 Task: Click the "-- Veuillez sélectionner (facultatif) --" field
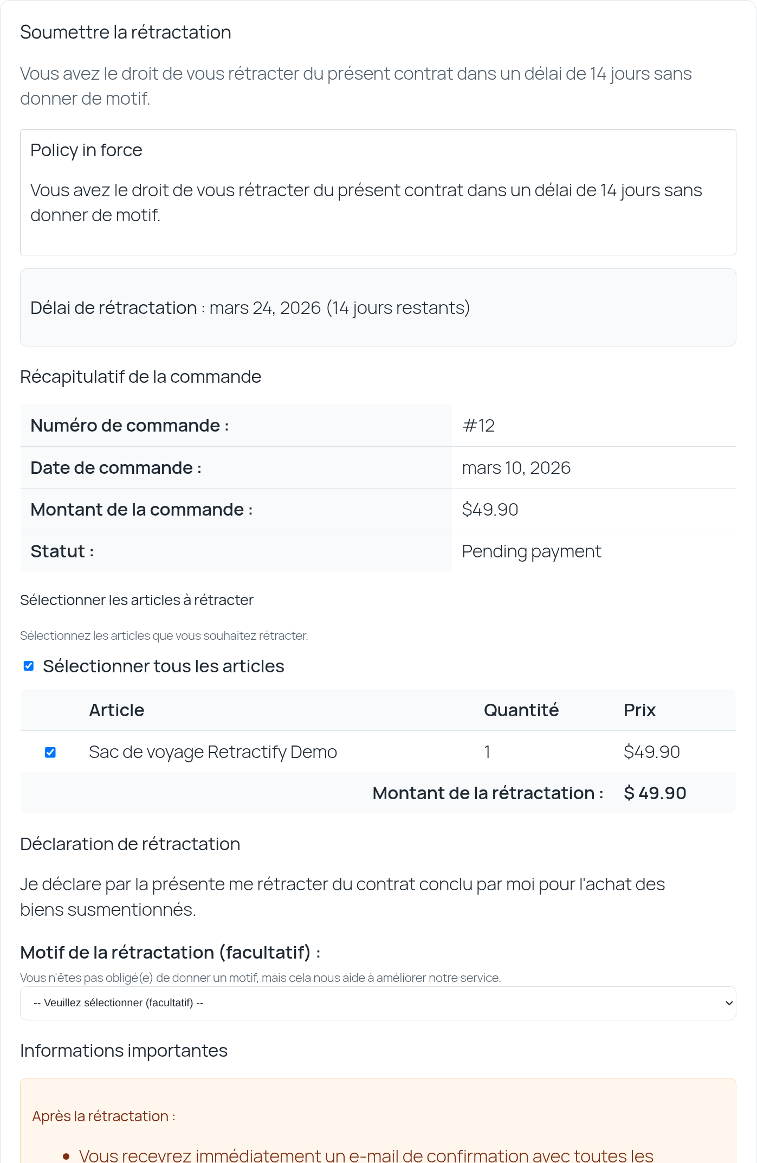pos(217,1003)
